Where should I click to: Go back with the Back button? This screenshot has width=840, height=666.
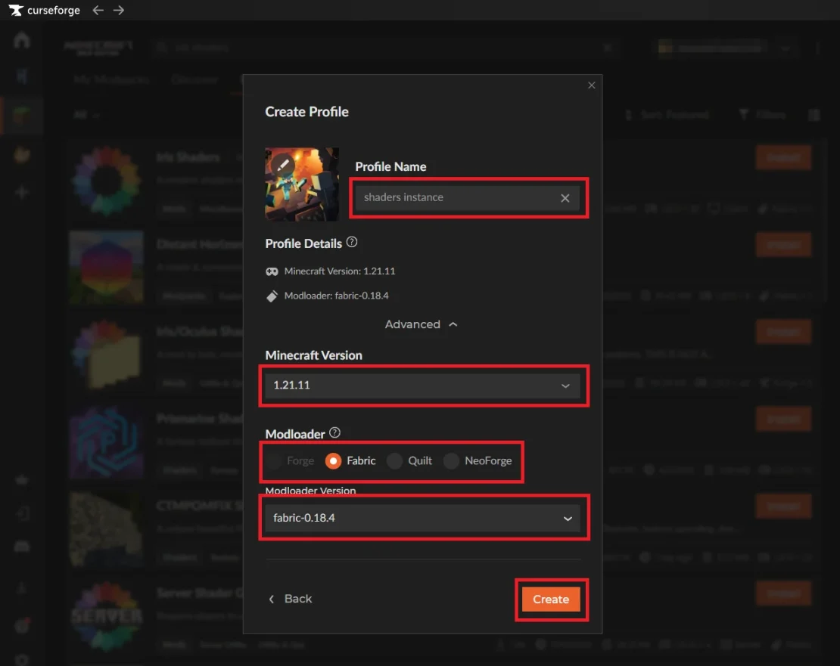coord(290,599)
